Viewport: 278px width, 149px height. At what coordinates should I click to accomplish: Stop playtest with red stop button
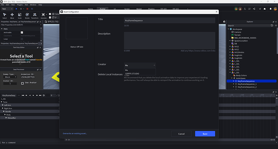coord(27,9)
